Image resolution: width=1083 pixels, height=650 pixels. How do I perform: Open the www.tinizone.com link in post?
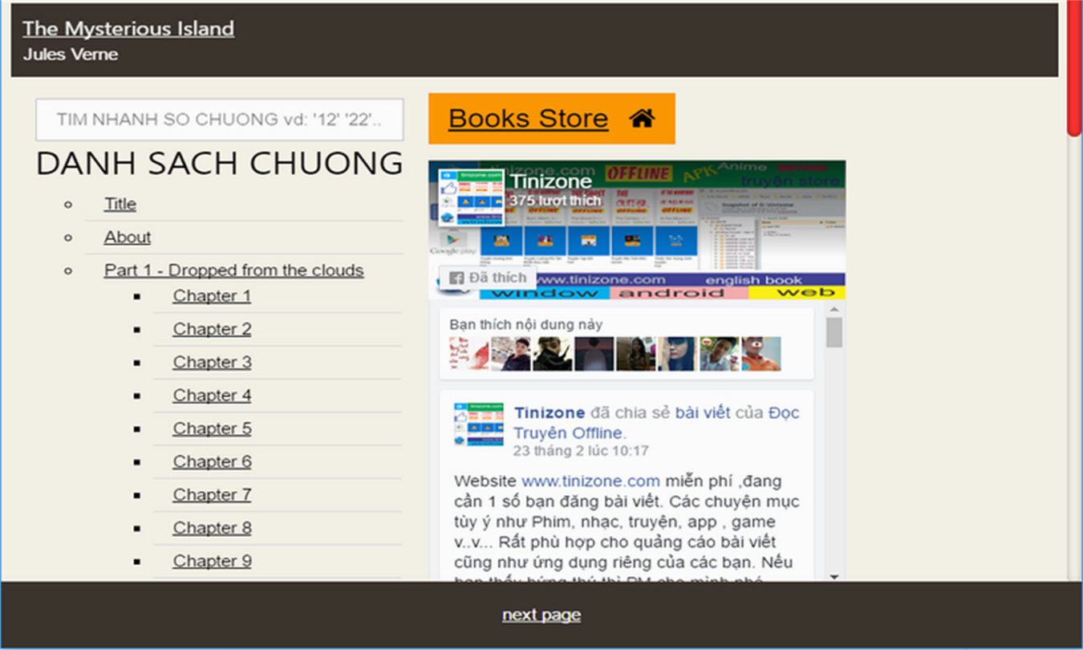tap(590, 481)
